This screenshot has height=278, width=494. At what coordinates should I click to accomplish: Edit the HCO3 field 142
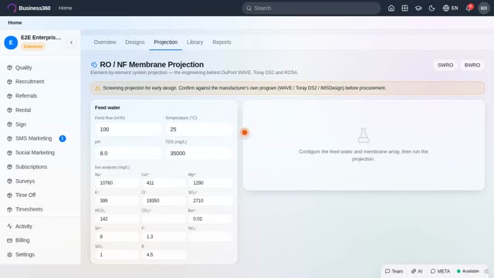117,219
